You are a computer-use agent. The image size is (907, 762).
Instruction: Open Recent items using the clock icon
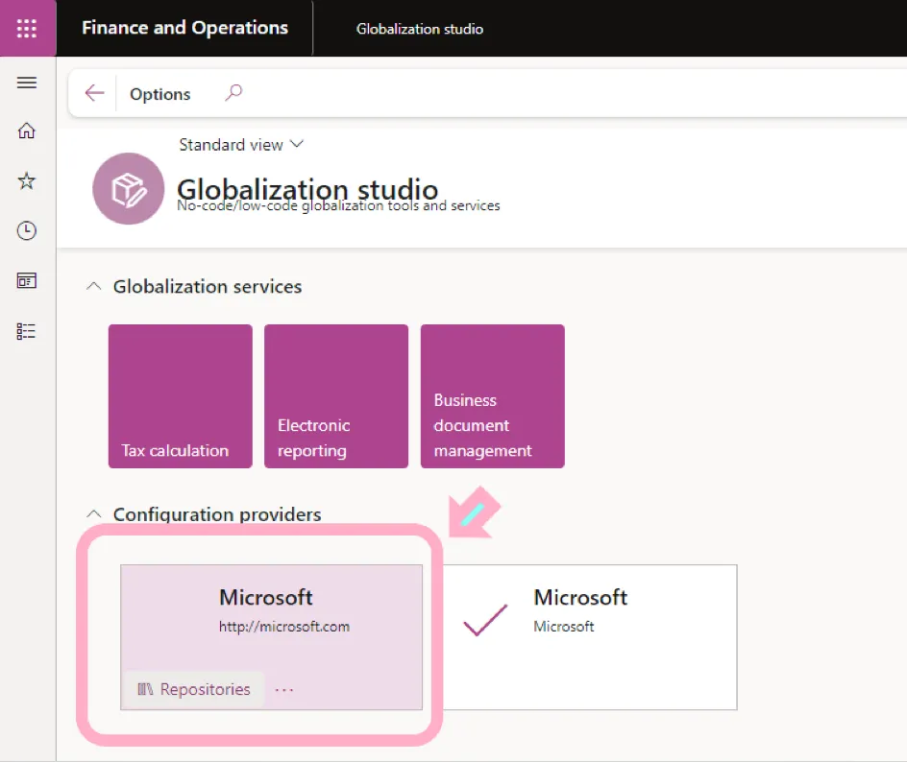click(27, 230)
